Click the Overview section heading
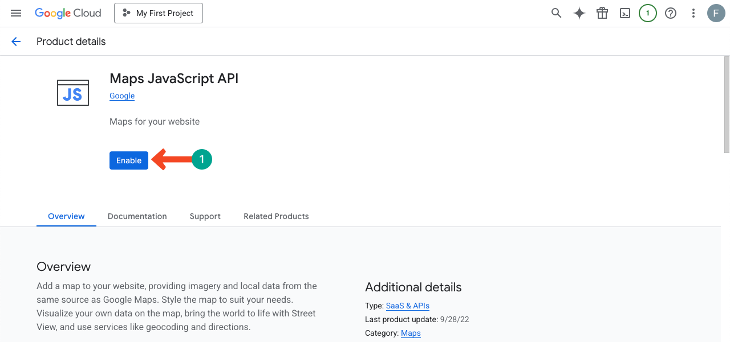730x342 pixels. [x=63, y=267]
